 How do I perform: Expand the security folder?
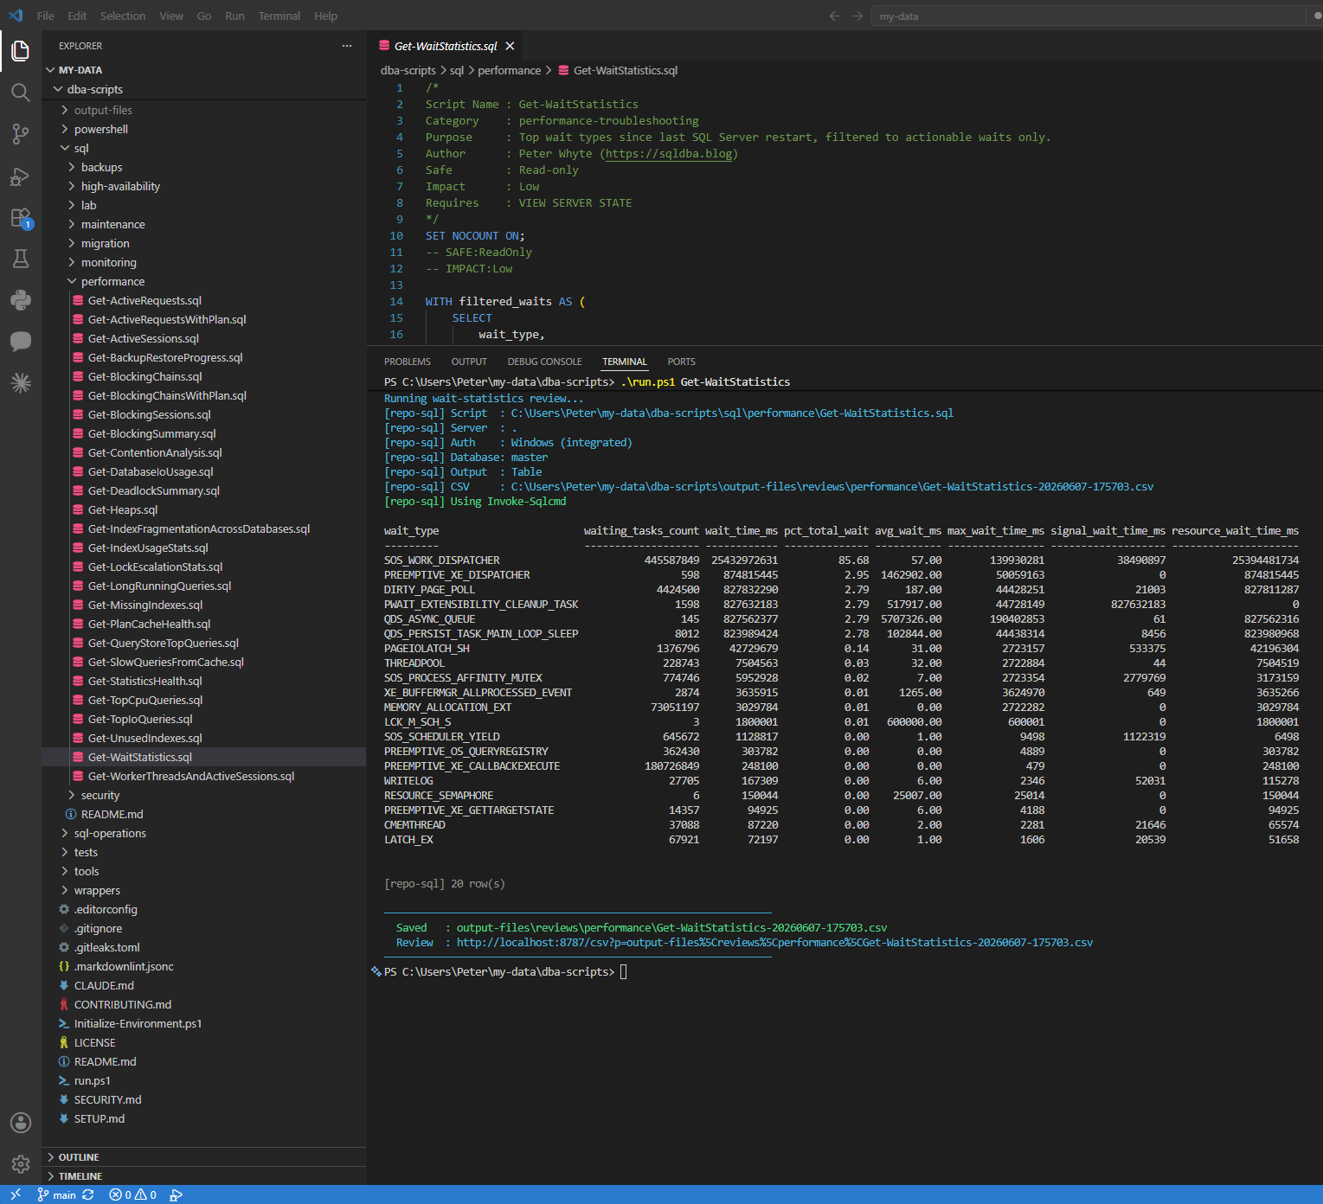[x=100, y=795]
